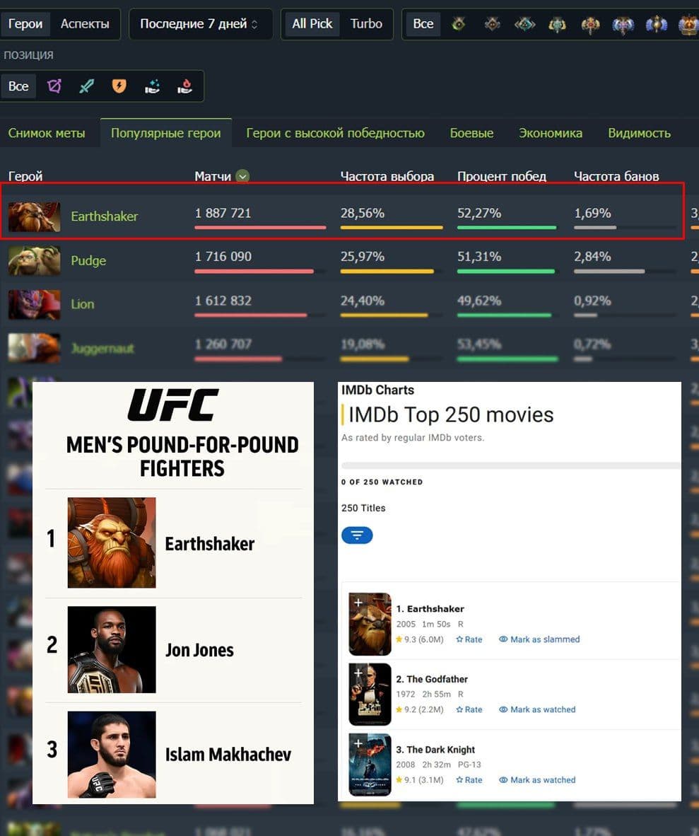Switch to Аспекты view
This screenshot has width=699, height=836.
[x=85, y=24]
